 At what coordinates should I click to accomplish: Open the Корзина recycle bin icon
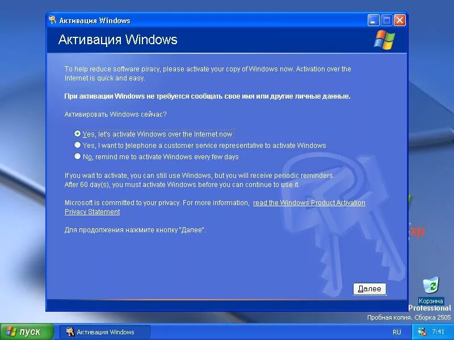pos(431,290)
